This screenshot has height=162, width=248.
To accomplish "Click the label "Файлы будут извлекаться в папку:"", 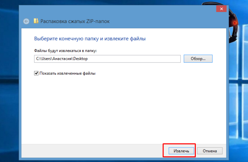I will (65, 51).
